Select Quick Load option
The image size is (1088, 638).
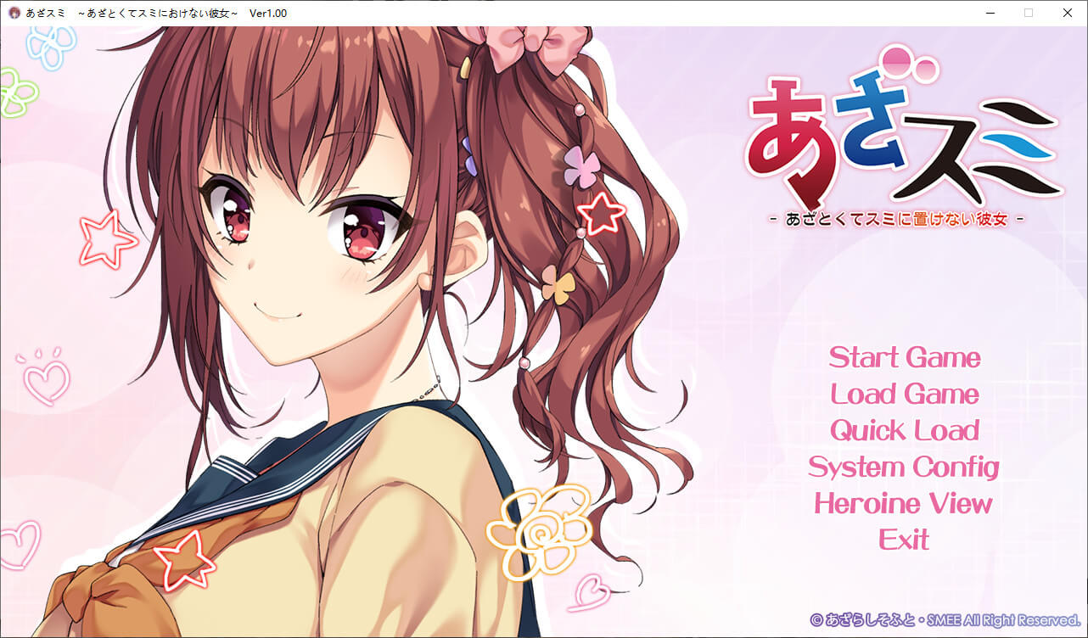click(905, 431)
